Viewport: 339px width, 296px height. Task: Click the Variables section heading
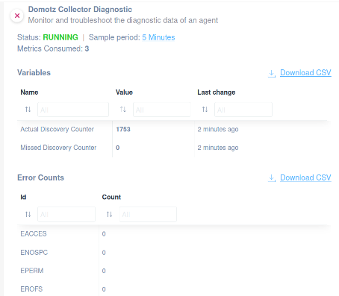point(34,72)
